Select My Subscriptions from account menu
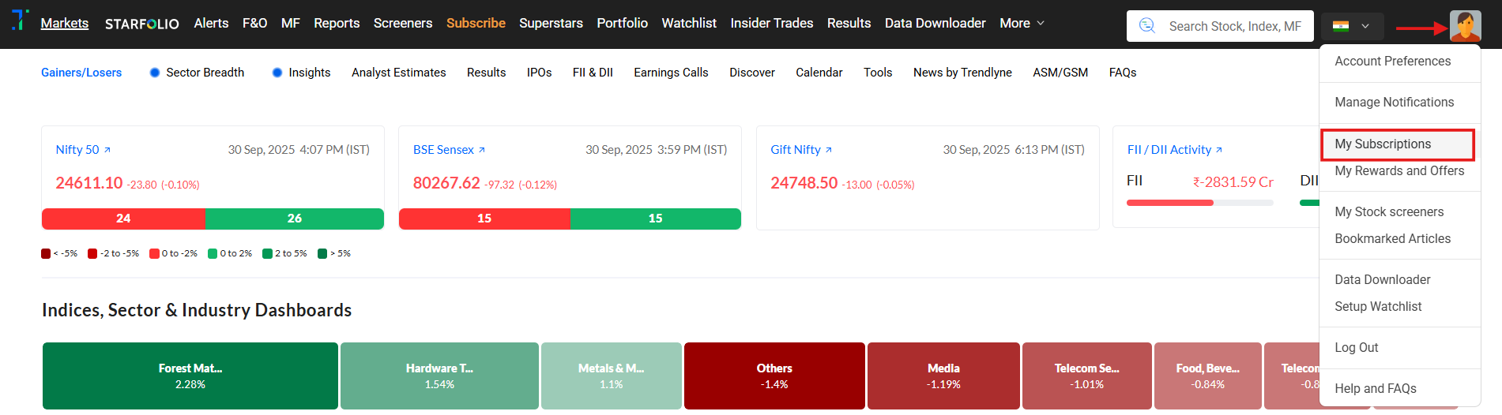Image resolution: width=1502 pixels, height=415 pixels. pyautogui.click(x=1383, y=144)
